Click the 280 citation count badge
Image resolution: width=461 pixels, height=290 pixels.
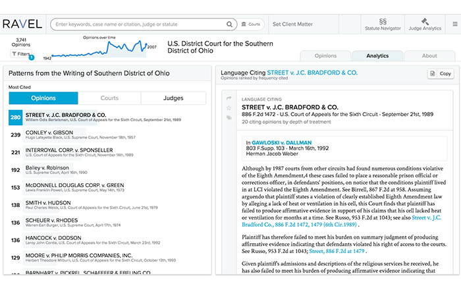[x=16, y=117]
